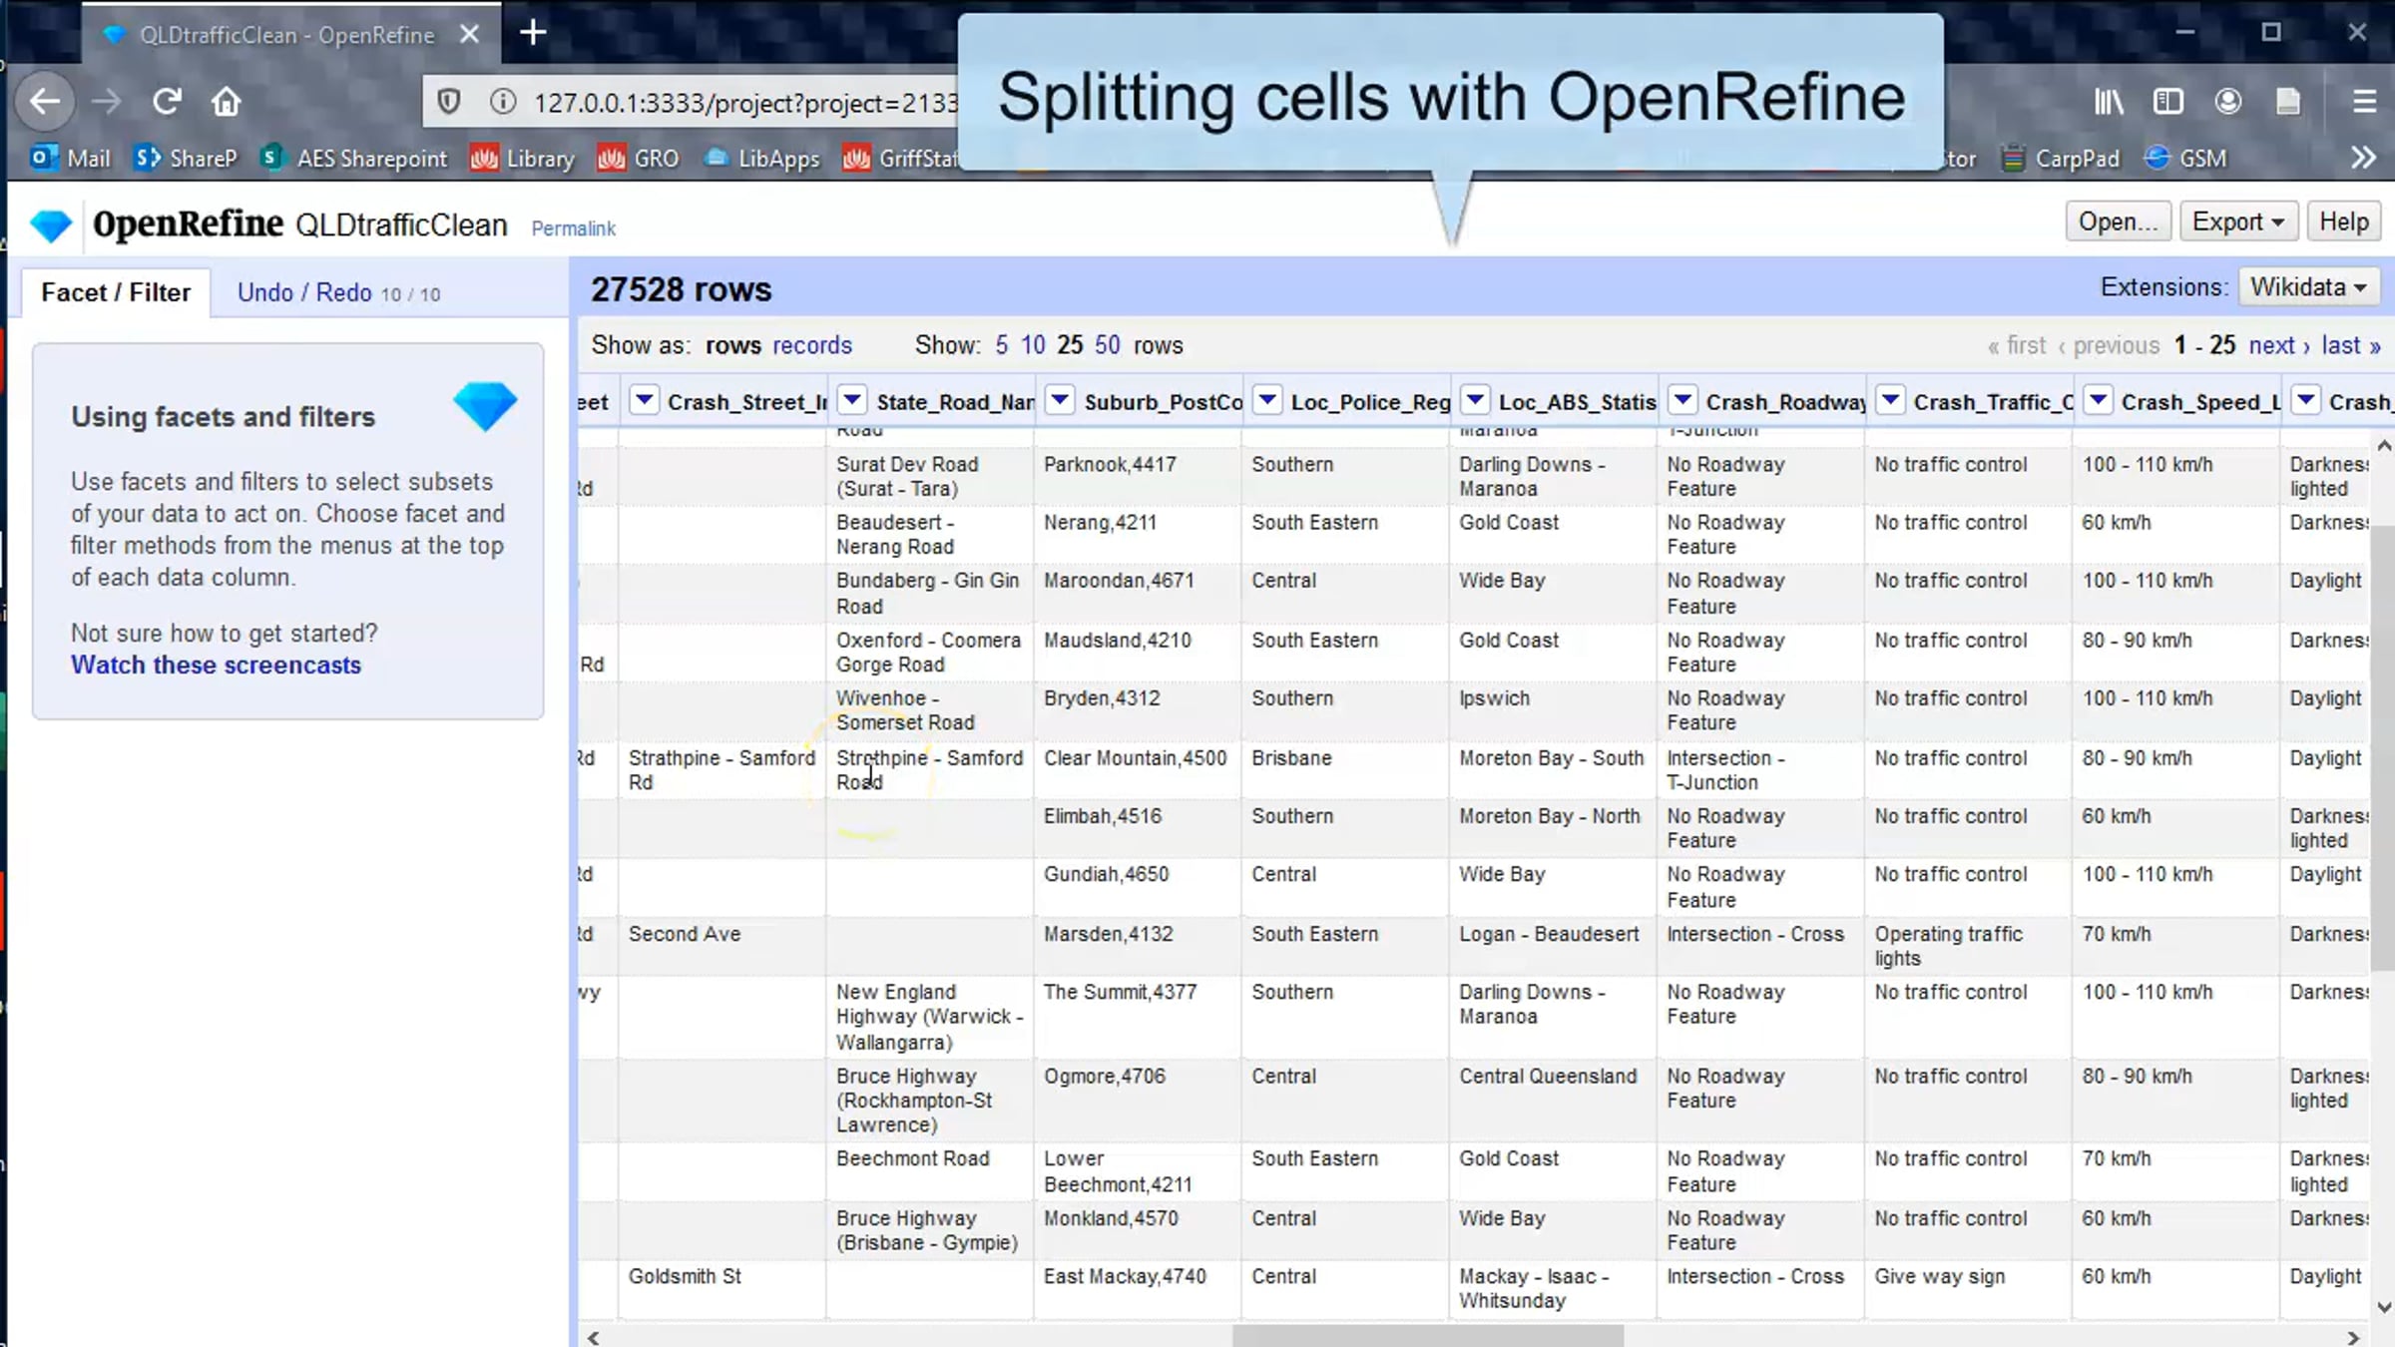Show 25 rows per page

1070,345
